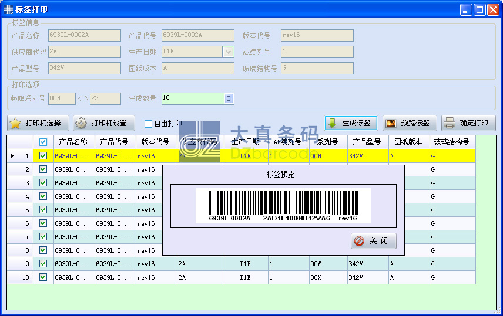503x316 pixels.
Task: Click the image icon on 预览标签 button
Action: [x=391, y=123]
